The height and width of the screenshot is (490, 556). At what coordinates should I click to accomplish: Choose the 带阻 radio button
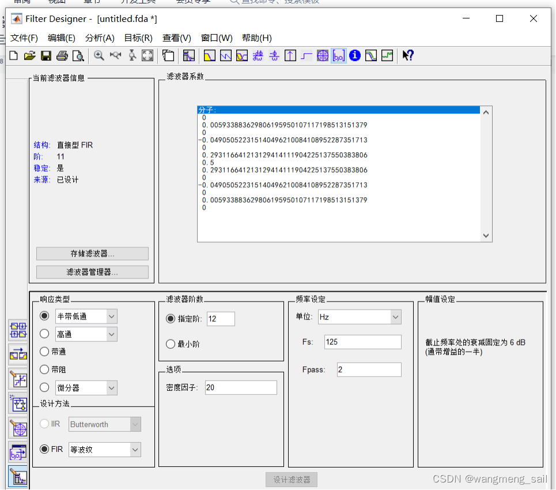pos(44,370)
